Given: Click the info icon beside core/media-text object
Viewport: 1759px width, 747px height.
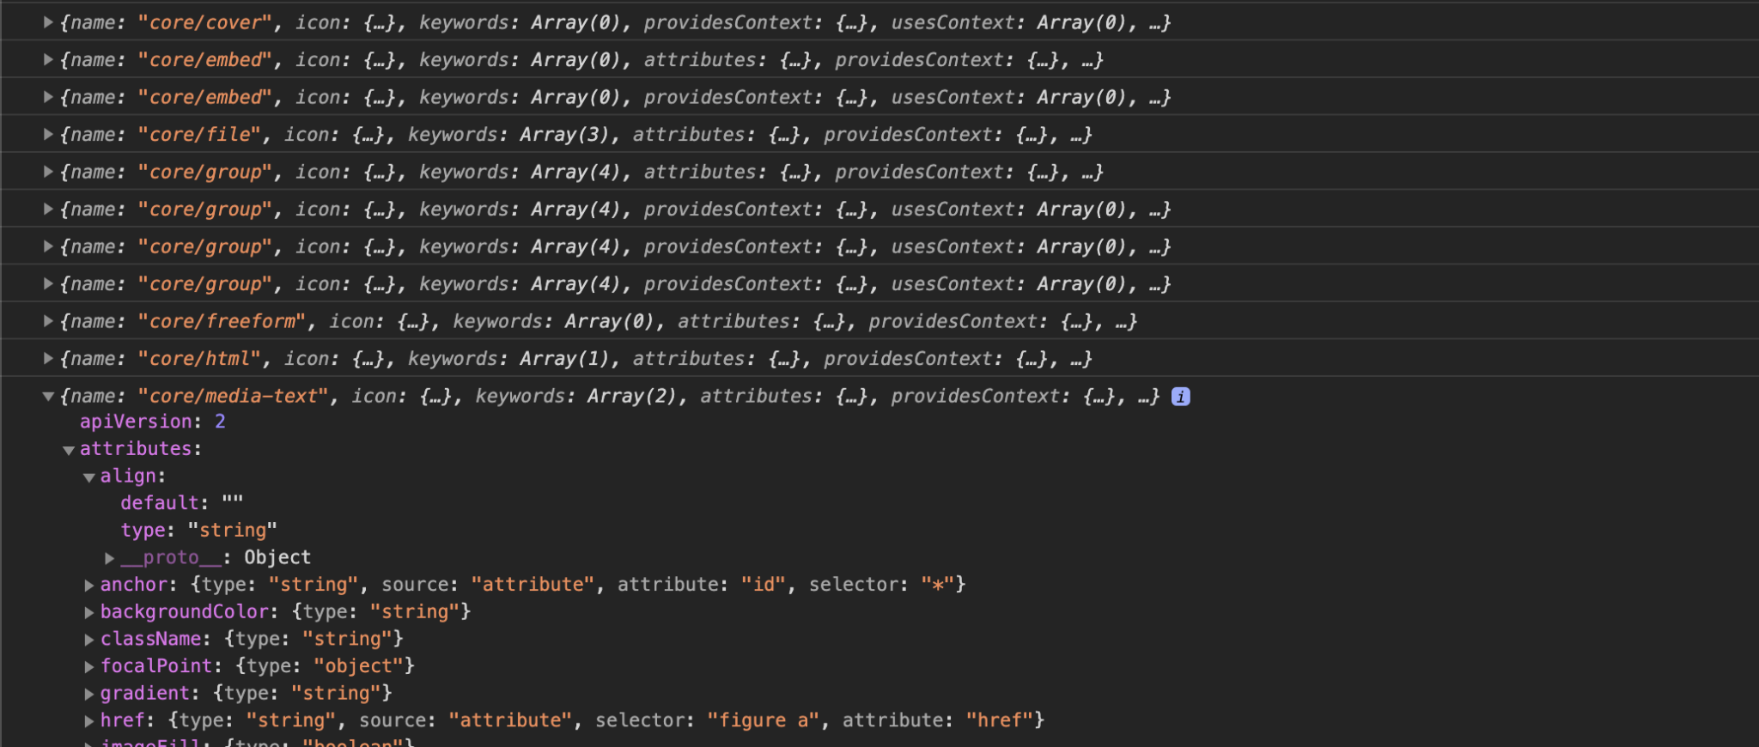Looking at the screenshot, I should 1181,397.
